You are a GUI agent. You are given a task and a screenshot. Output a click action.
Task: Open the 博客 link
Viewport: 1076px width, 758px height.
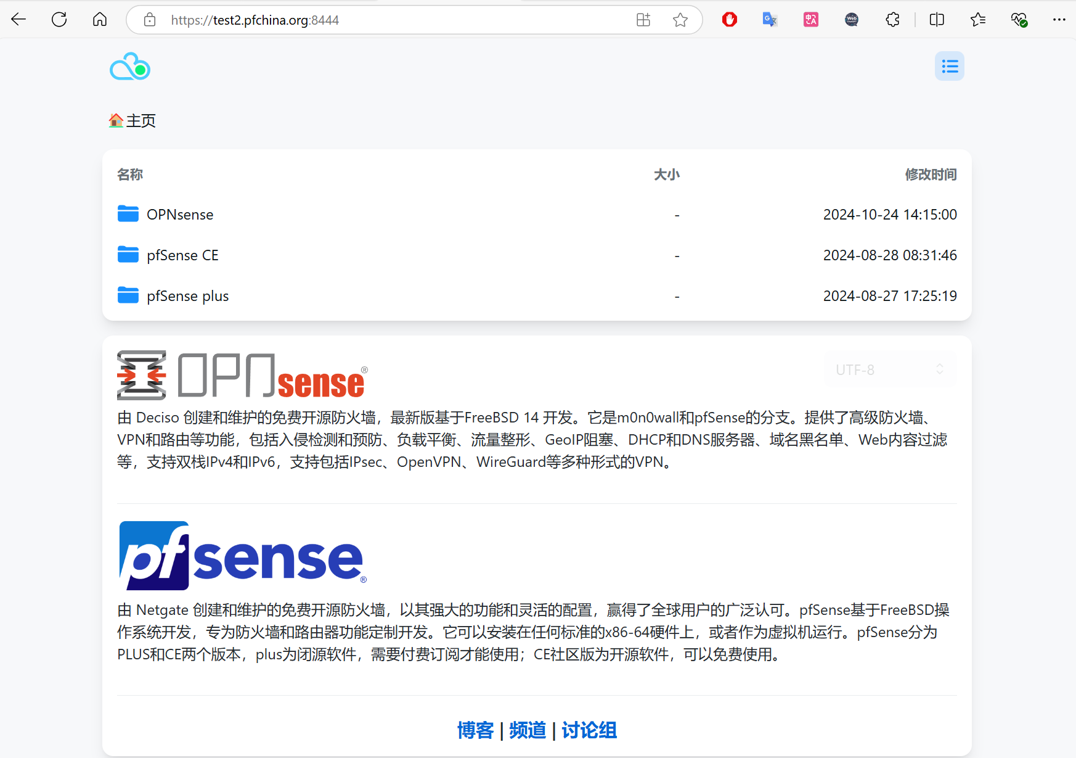tap(475, 730)
